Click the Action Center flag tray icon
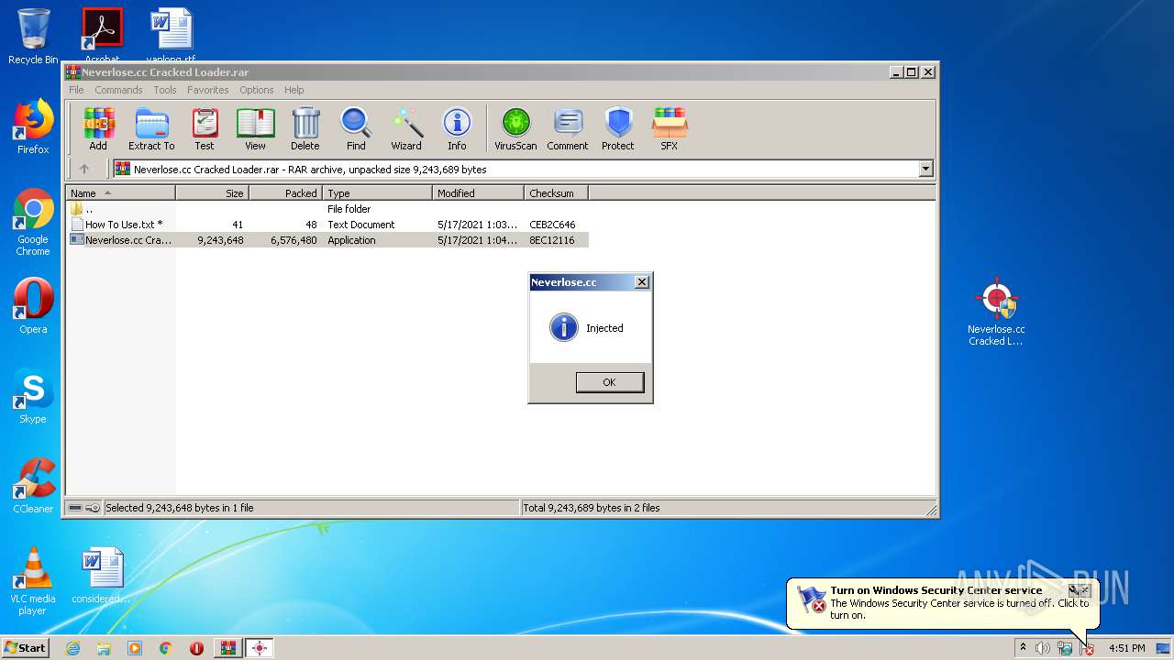The height and width of the screenshot is (660, 1174). point(1087,648)
